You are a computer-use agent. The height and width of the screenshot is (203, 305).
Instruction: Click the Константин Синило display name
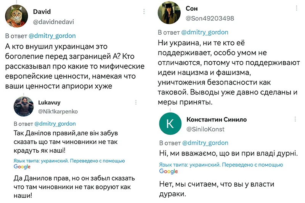coord(217,120)
